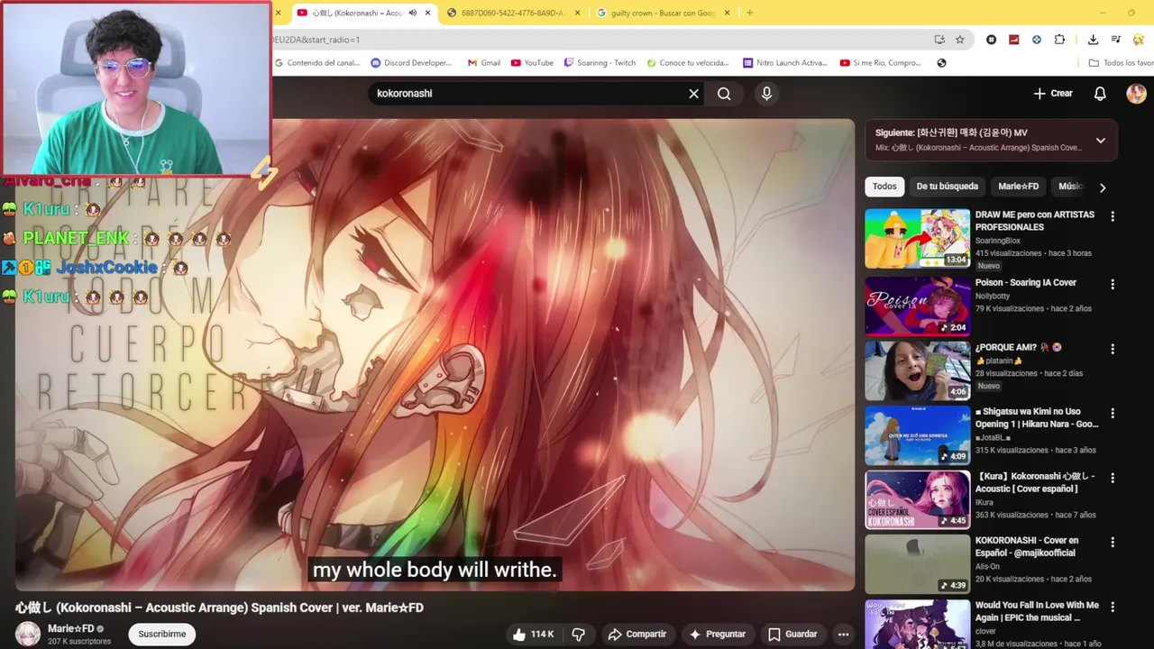This screenshot has width=1154, height=649.
Task: Open options for Shigatsu wa Kimi video
Action: click(1113, 413)
